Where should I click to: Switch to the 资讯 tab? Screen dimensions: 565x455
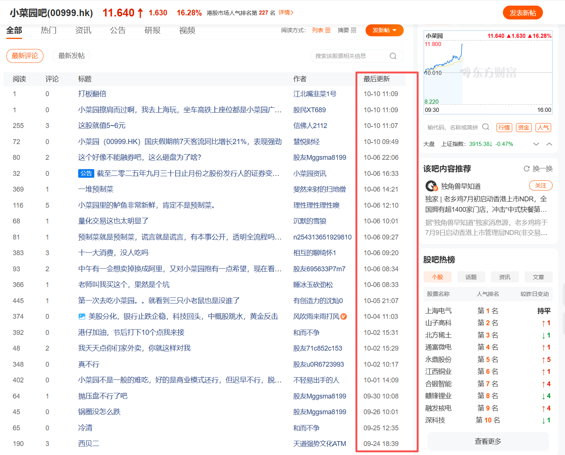point(83,30)
